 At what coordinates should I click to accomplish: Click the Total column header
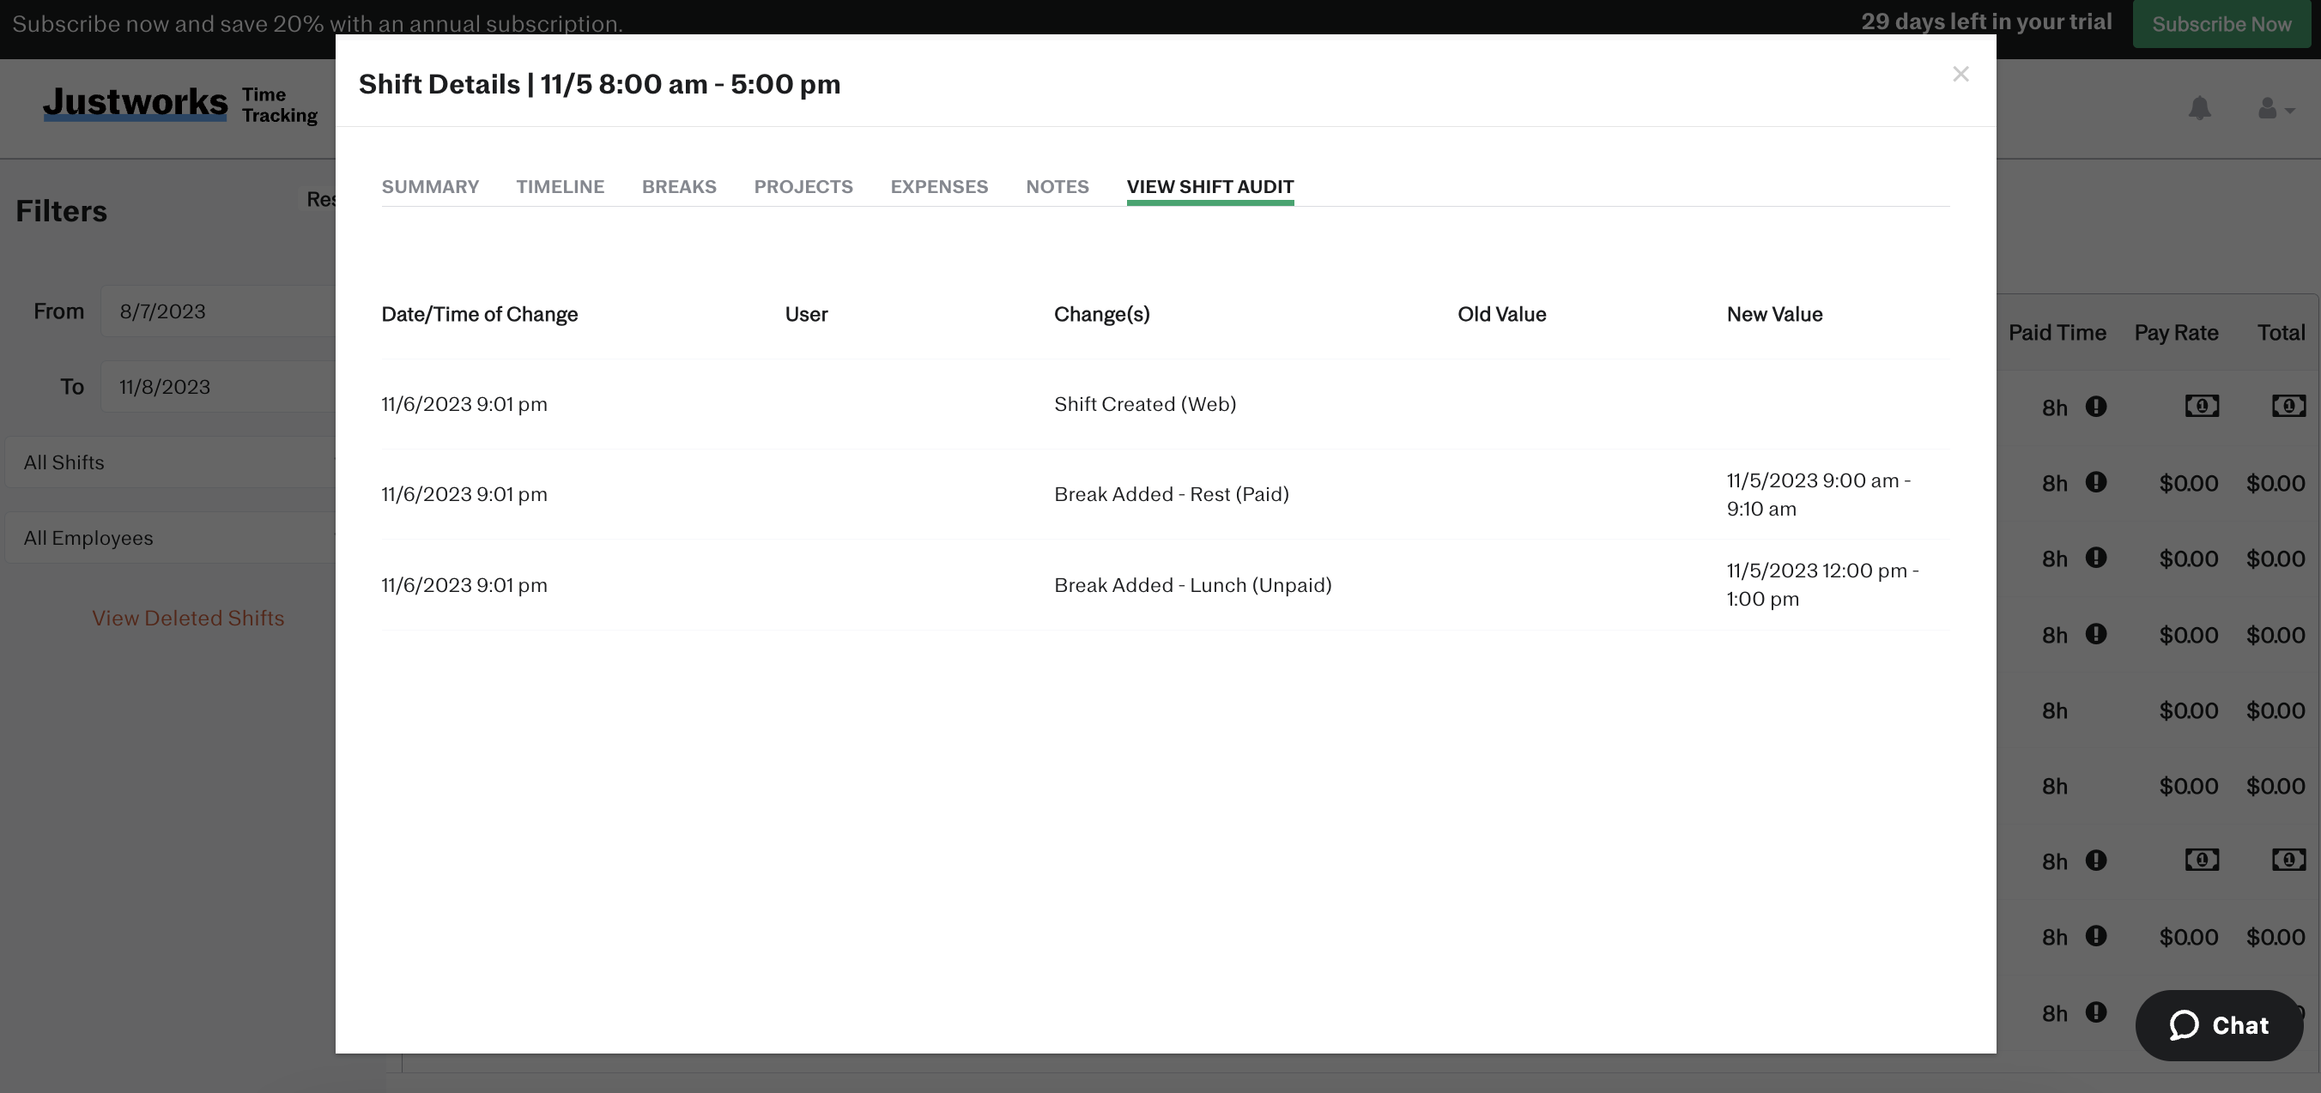click(2281, 333)
